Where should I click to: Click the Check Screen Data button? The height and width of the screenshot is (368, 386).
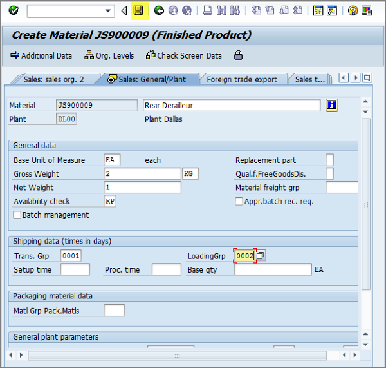click(184, 55)
